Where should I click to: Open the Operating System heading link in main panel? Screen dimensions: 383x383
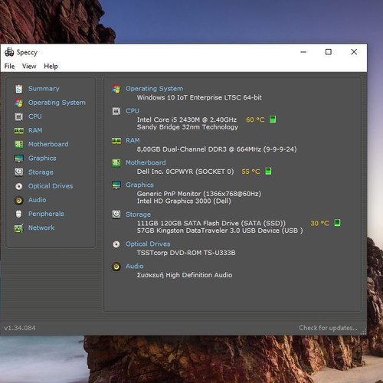(154, 89)
